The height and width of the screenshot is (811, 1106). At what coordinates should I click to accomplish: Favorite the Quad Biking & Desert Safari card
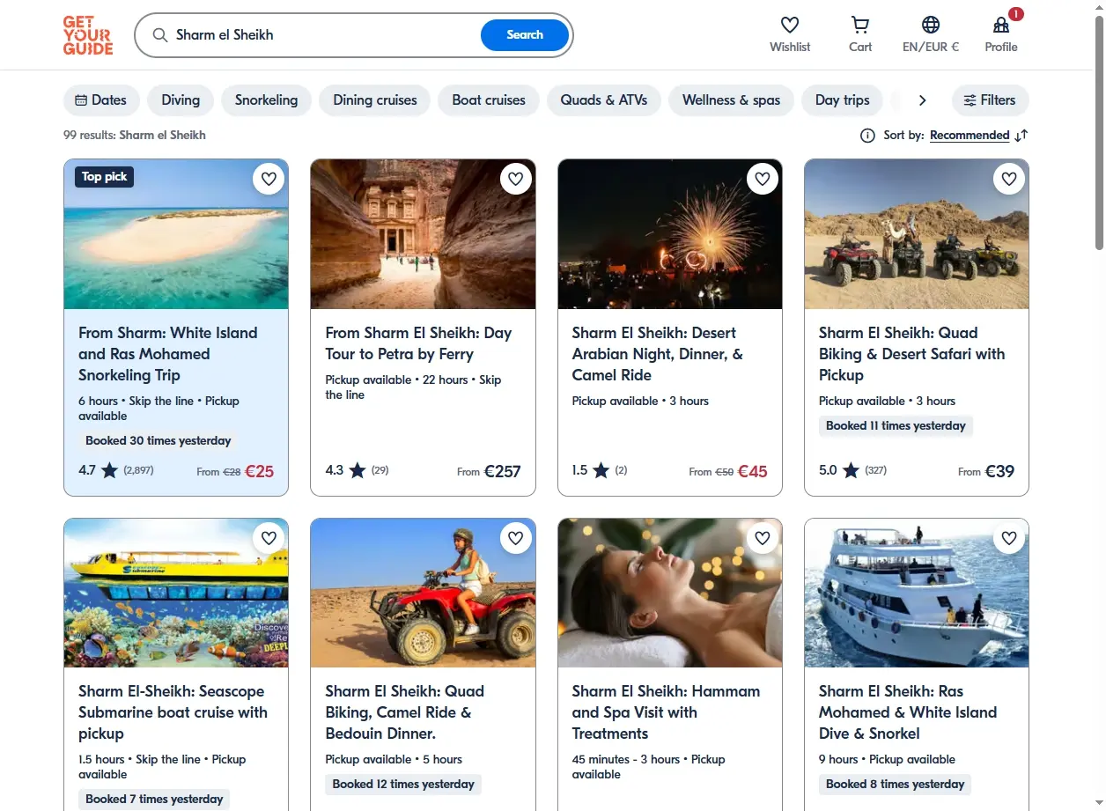click(x=1009, y=179)
